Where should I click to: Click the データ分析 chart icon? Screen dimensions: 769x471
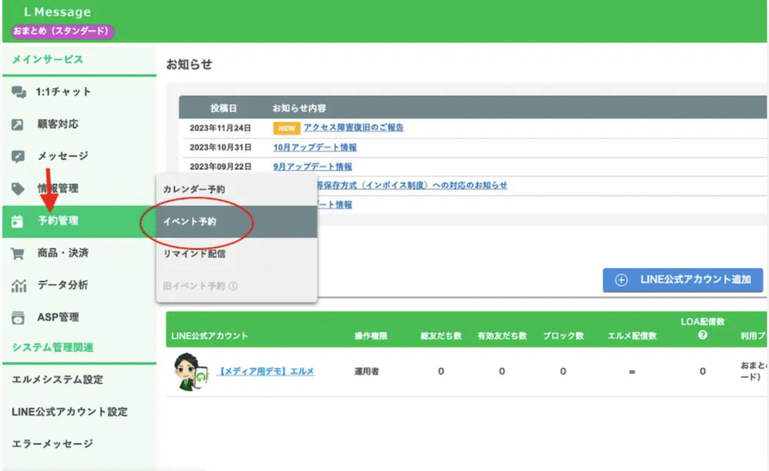[19, 285]
